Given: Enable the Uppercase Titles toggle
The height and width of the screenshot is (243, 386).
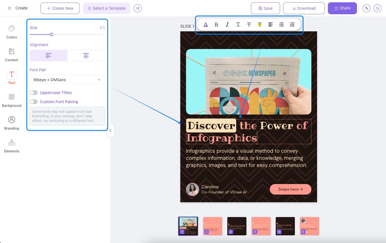Looking at the screenshot, I should point(34,93).
